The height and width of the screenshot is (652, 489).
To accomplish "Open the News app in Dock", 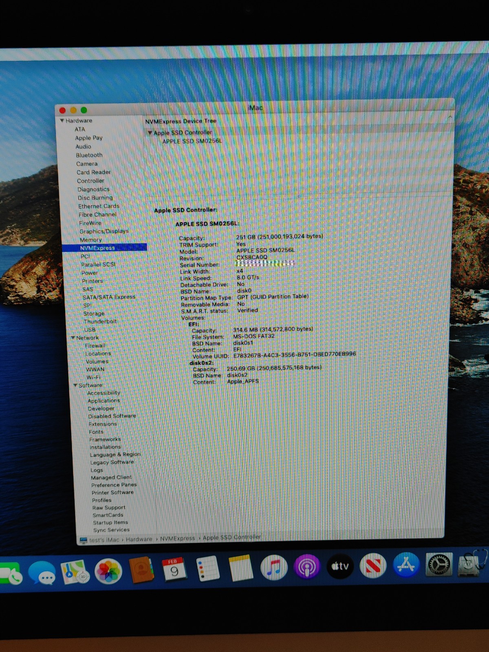I will [373, 566].
